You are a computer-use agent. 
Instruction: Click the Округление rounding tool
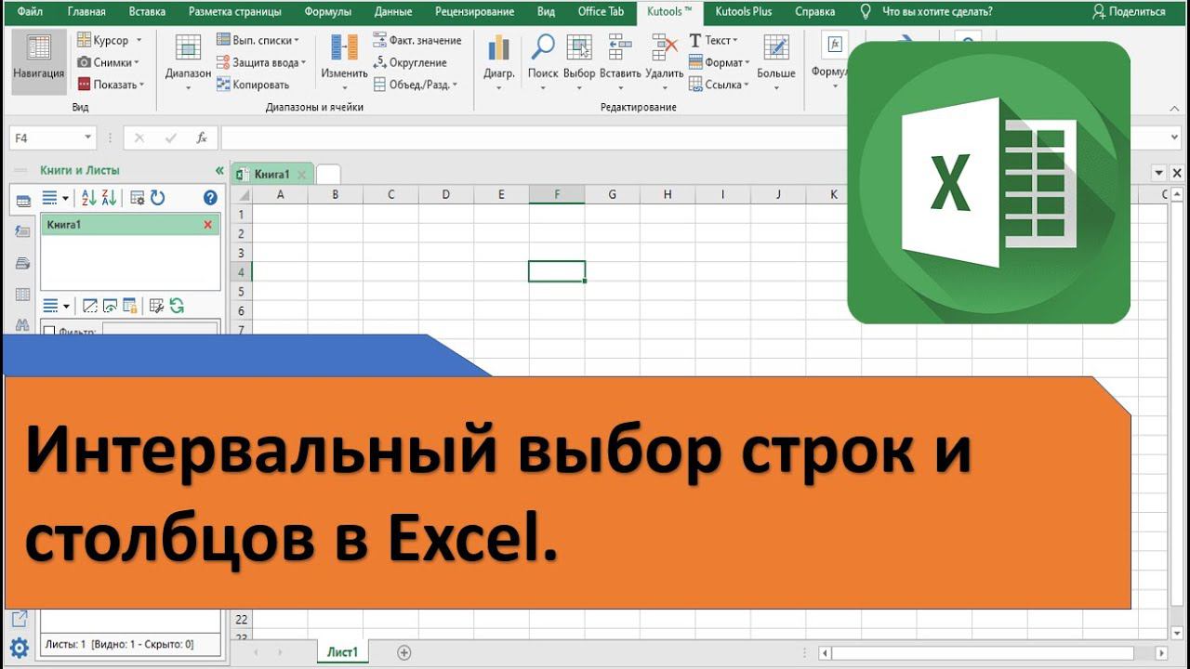(x=410, y=62)
